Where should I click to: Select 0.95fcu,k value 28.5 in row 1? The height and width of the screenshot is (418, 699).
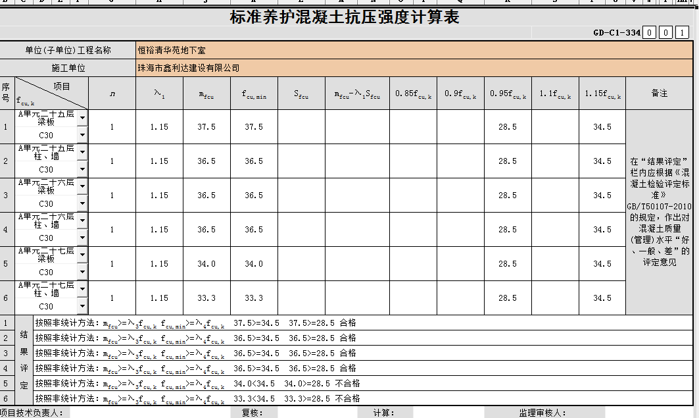point(508,127)
